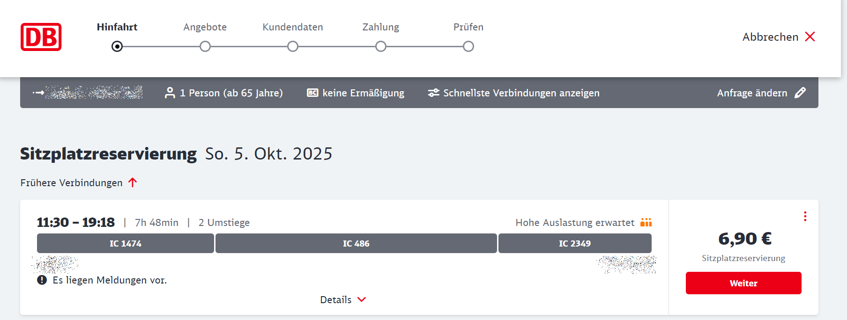The image size is (847, 320).
Task: Click Anfrage ändern link
Action: pyautogui.click(x=752, y=93)
